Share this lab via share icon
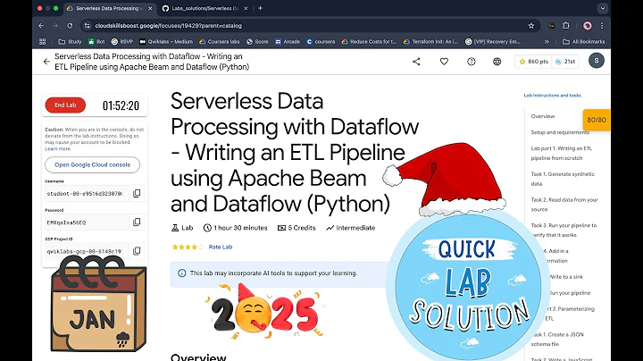643x361 pixels. coord(416,62)
